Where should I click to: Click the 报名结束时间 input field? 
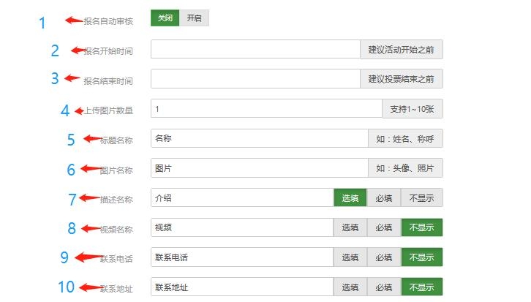coord(255,78)
